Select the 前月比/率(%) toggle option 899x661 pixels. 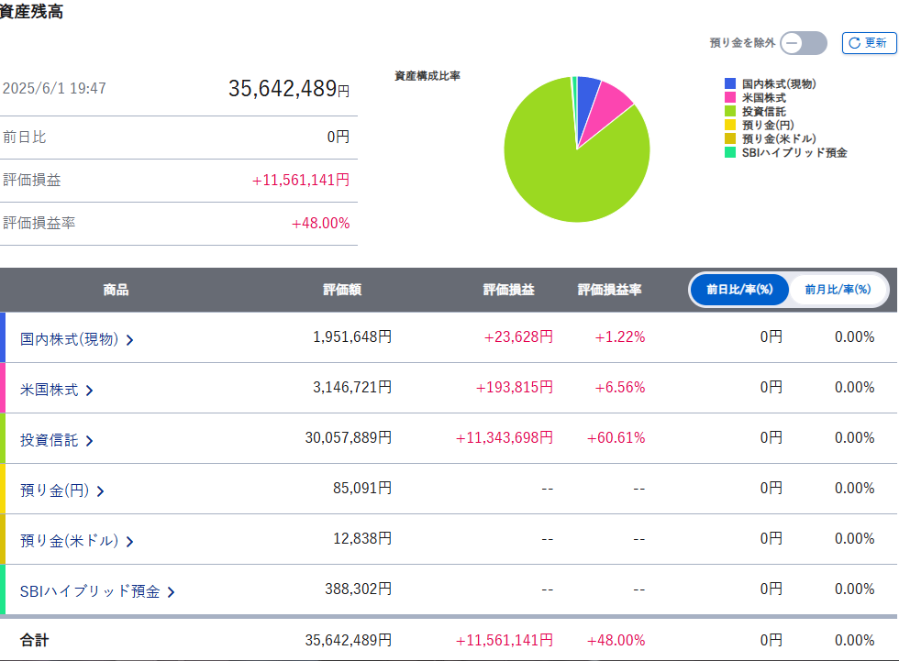837,290
